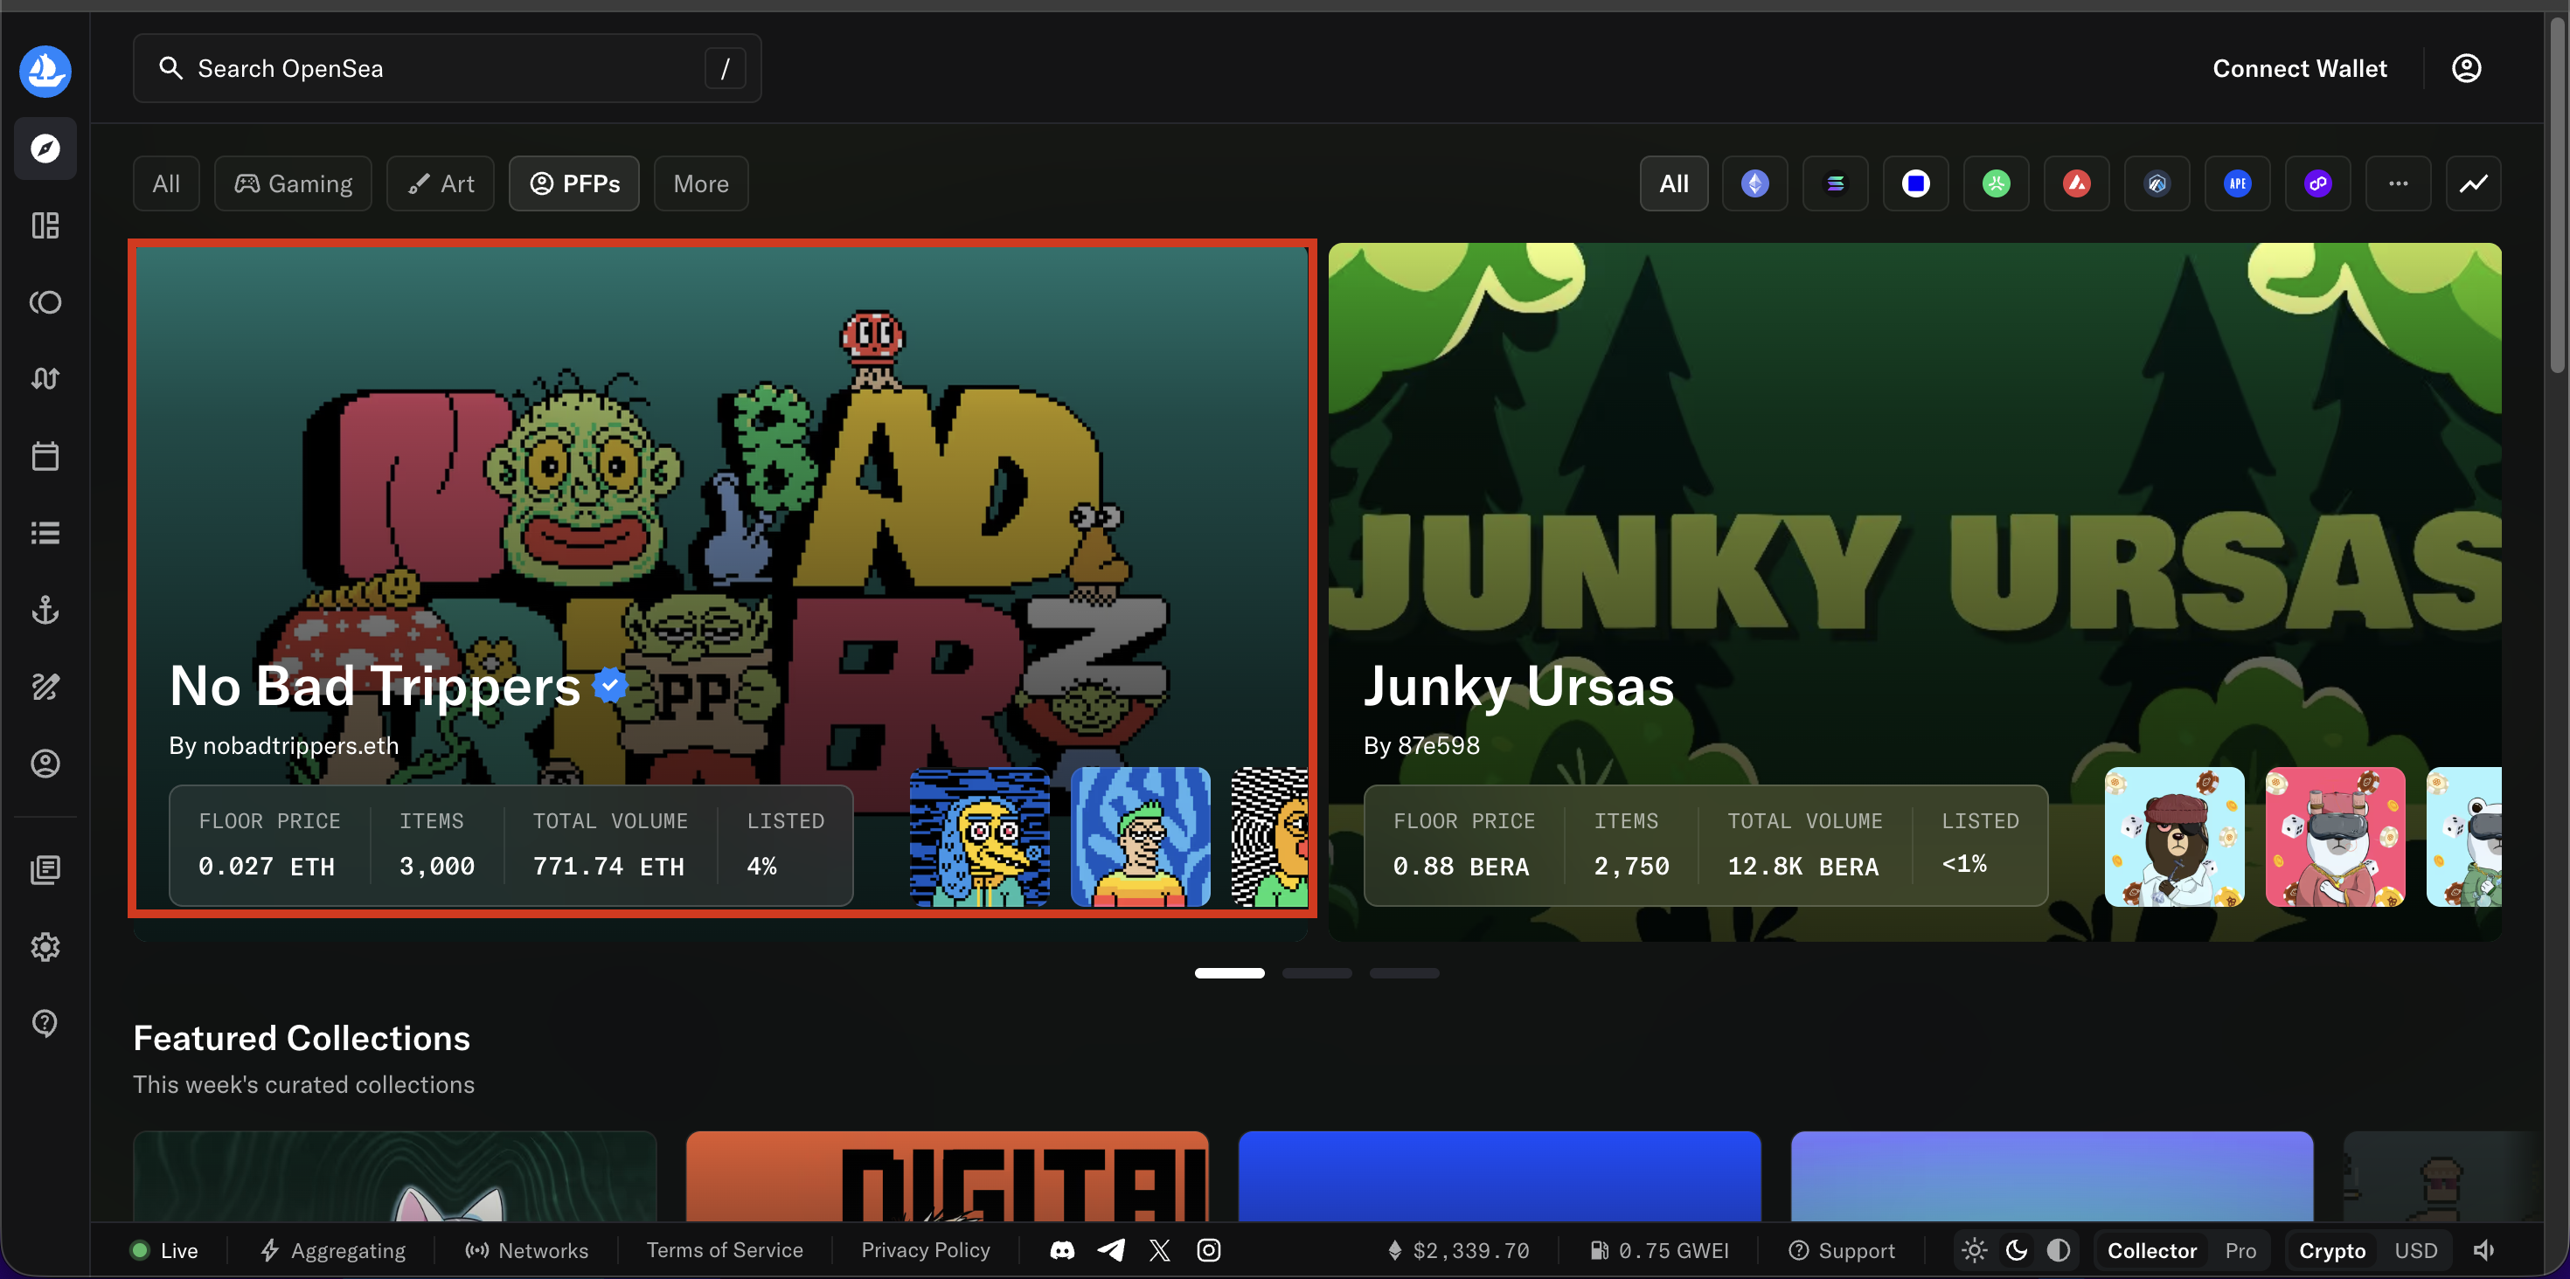Open the Resources documents icon in the sidebar
2570x1279 pixels.
pos(45,869)
